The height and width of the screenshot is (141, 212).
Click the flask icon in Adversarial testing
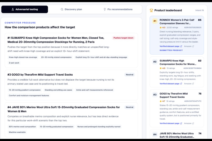[13, 9]
